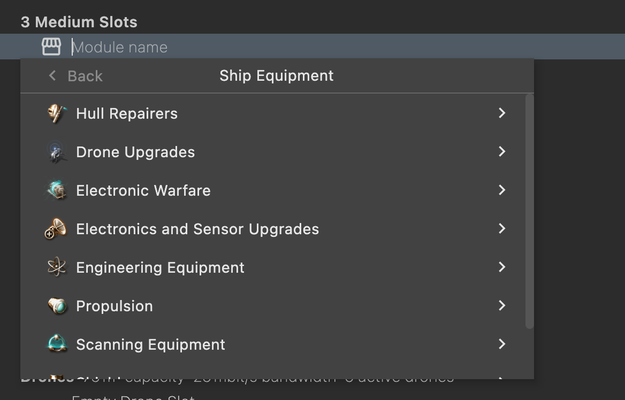Screen dimensions: 625x400
Task: Click the Scanning Equipment category icon
Action: click(x=57, y=344)
